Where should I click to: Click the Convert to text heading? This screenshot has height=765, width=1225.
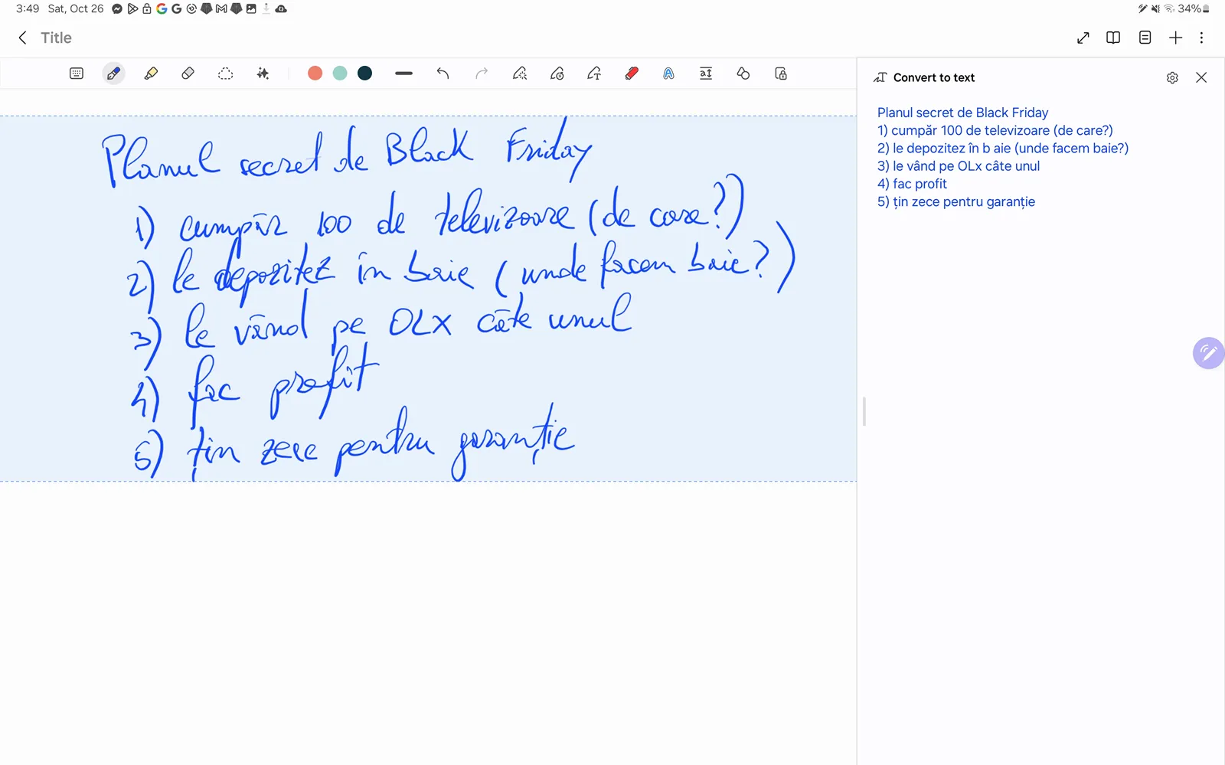(934, 77)
